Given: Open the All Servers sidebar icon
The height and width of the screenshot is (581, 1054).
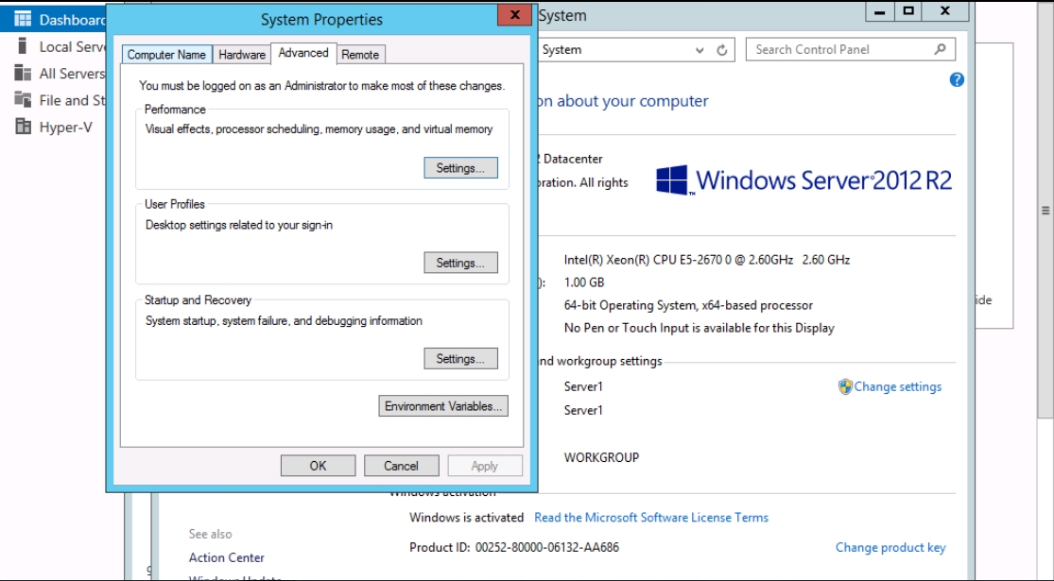Looking at the screenshot, I should [23, 73].
